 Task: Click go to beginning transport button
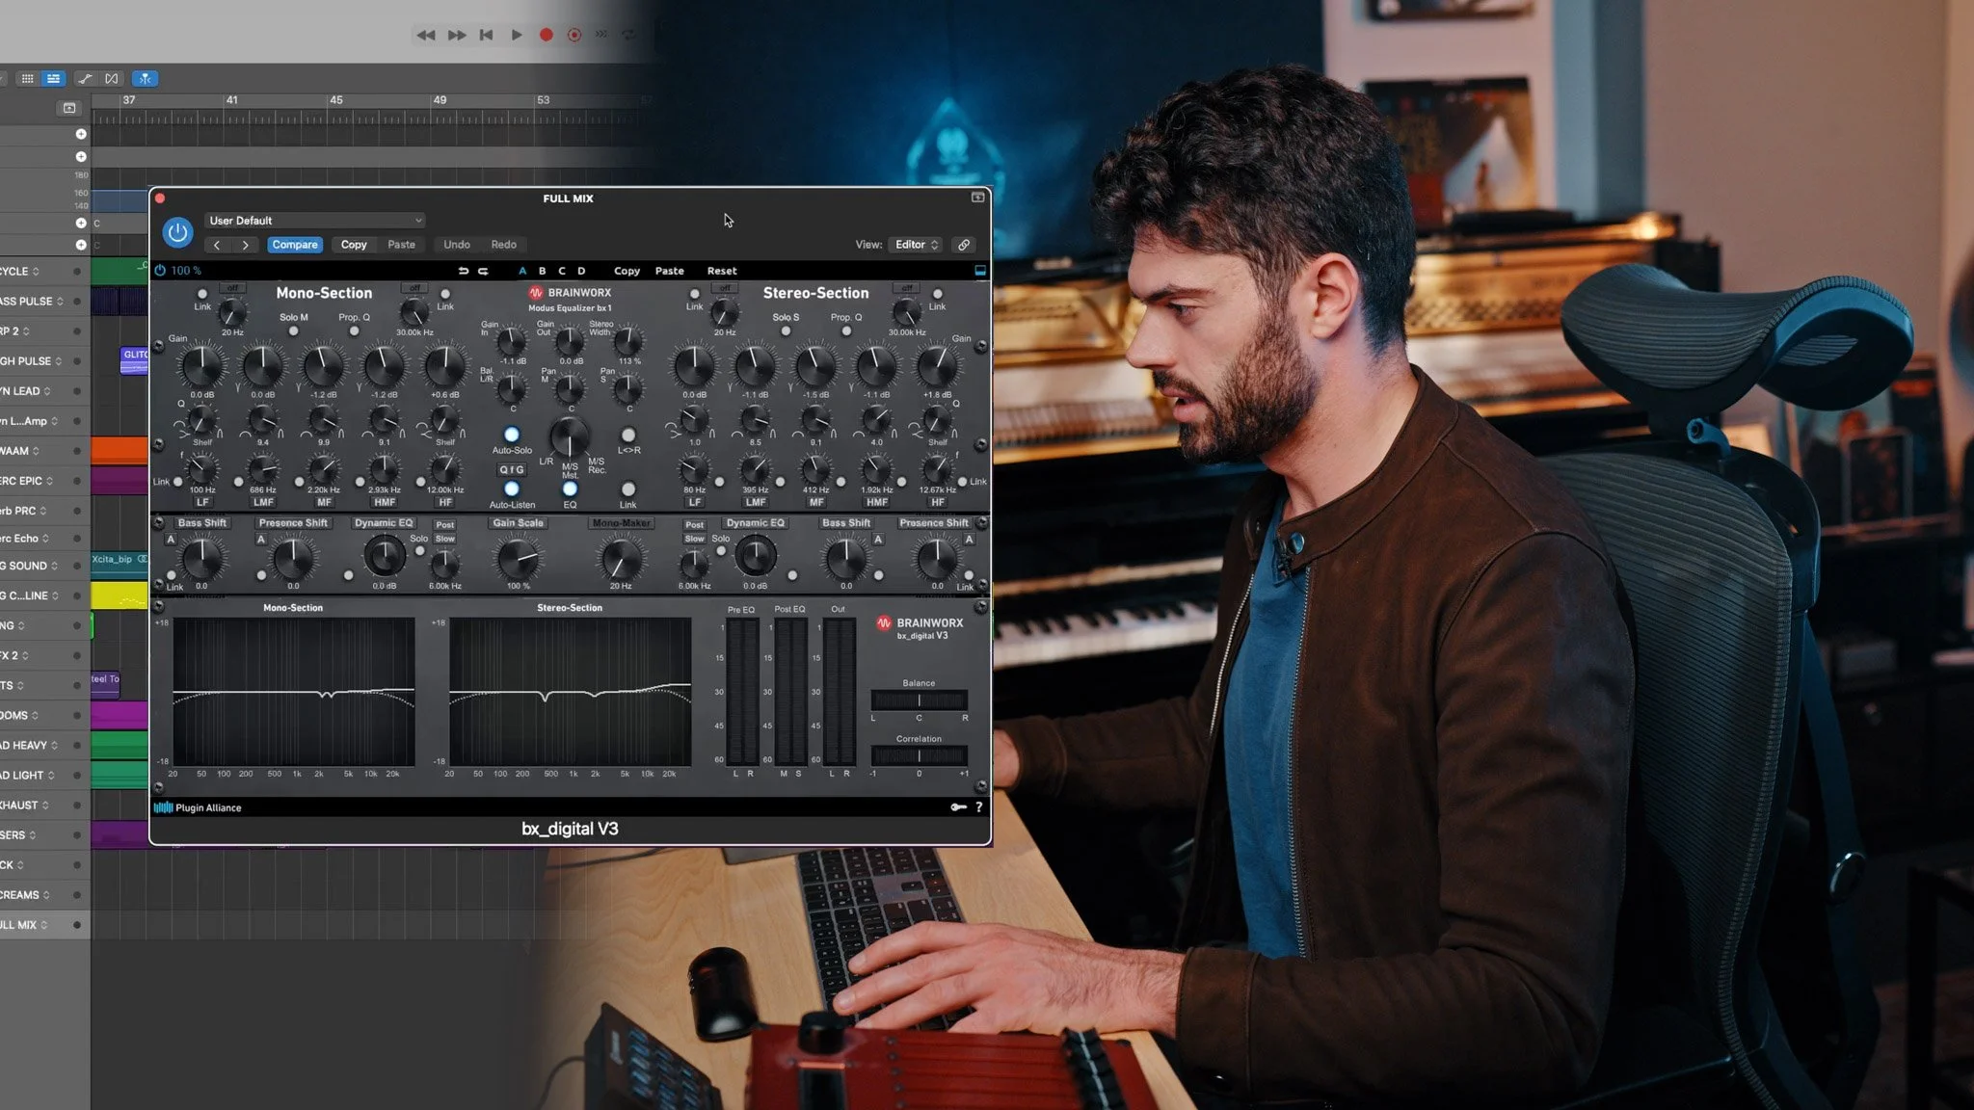pyautogui.click(x=487, y=35)
